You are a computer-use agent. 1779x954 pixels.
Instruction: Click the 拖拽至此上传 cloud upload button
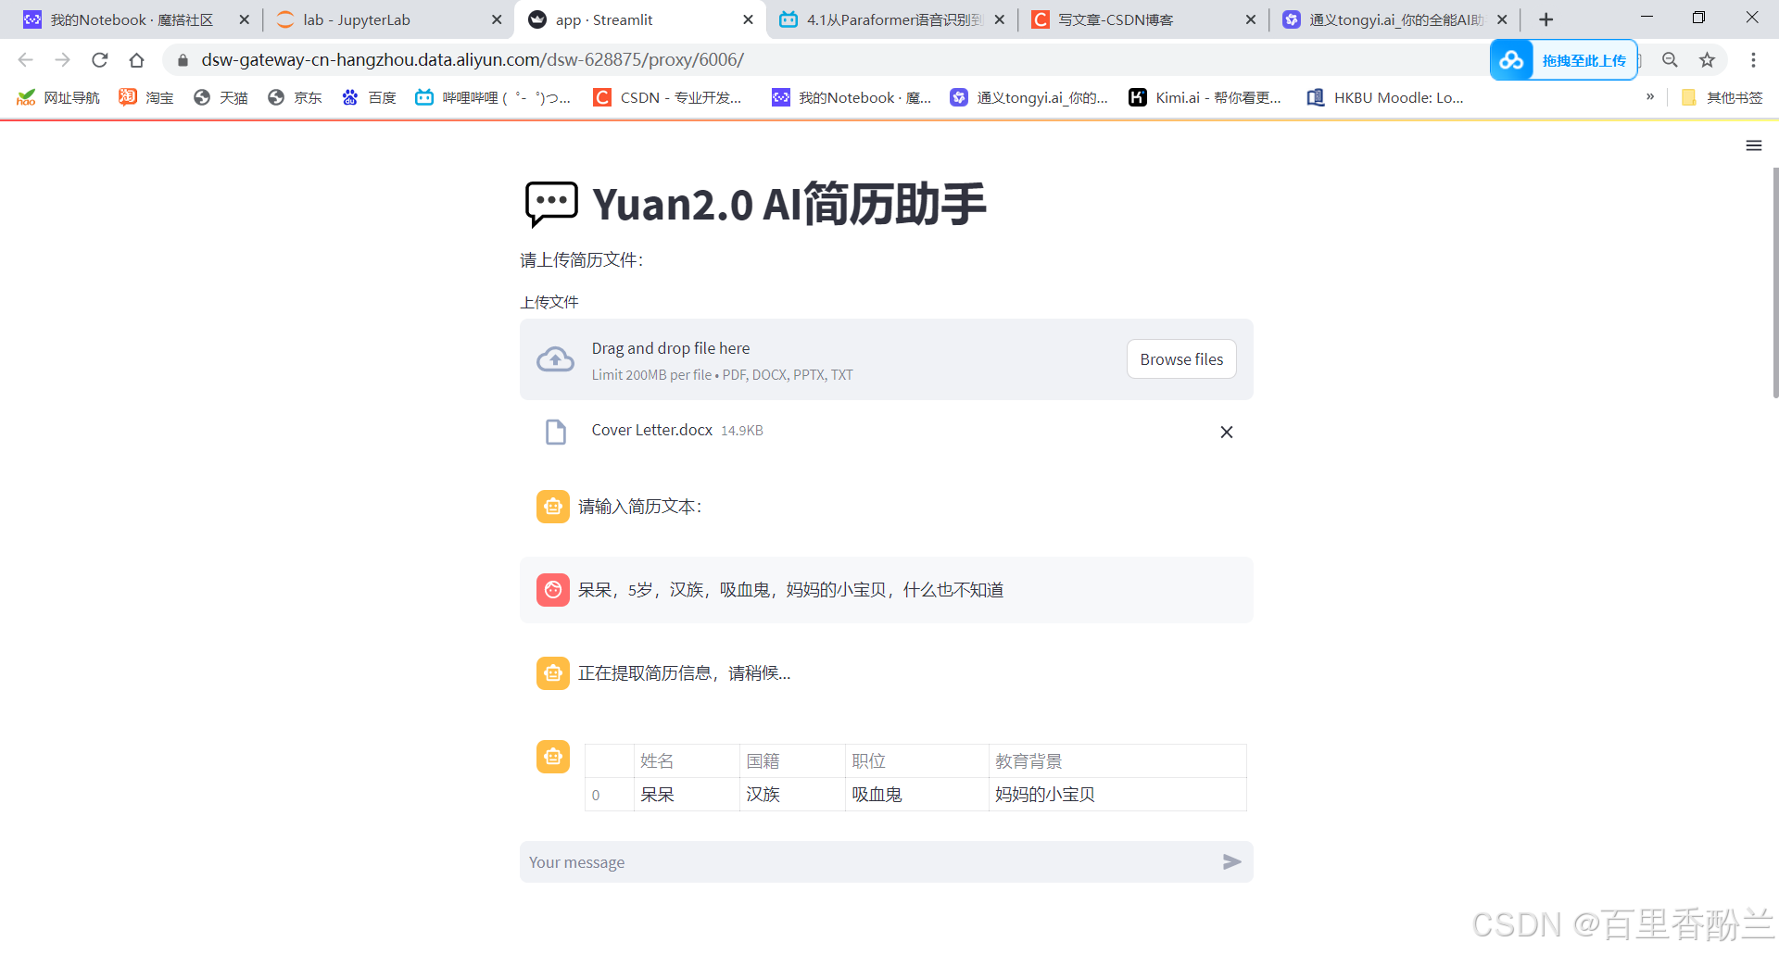click(1563, 60)
